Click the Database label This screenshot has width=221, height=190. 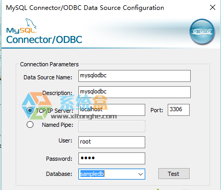tap(59, 174)
